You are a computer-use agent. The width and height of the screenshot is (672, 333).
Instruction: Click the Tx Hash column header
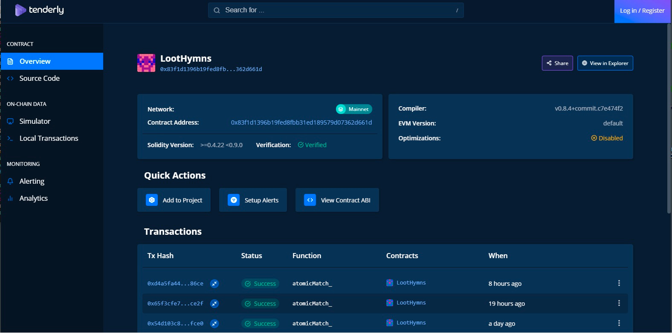pos(160,256)
